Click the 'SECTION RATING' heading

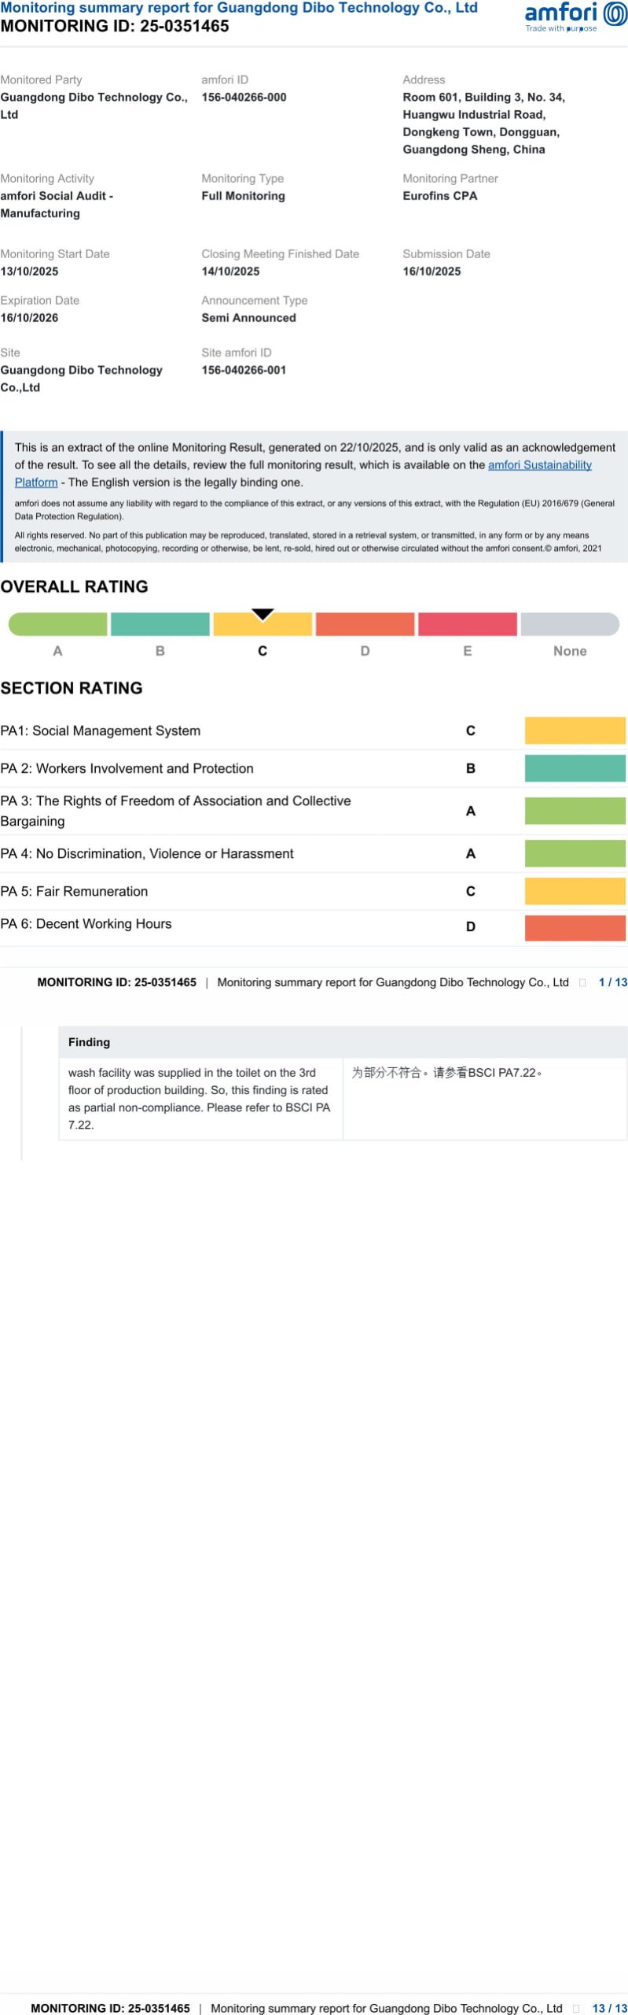(x=72, y=688)
